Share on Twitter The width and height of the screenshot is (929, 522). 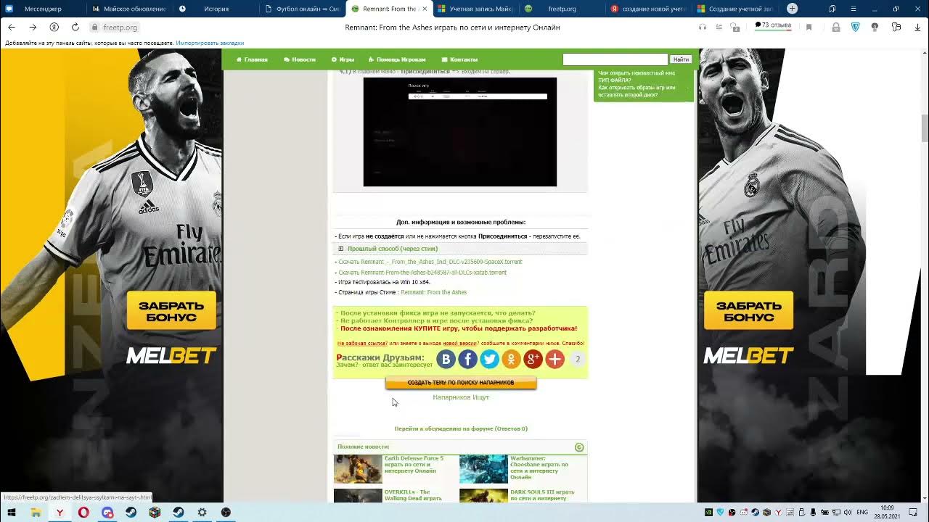coord(489,359)
